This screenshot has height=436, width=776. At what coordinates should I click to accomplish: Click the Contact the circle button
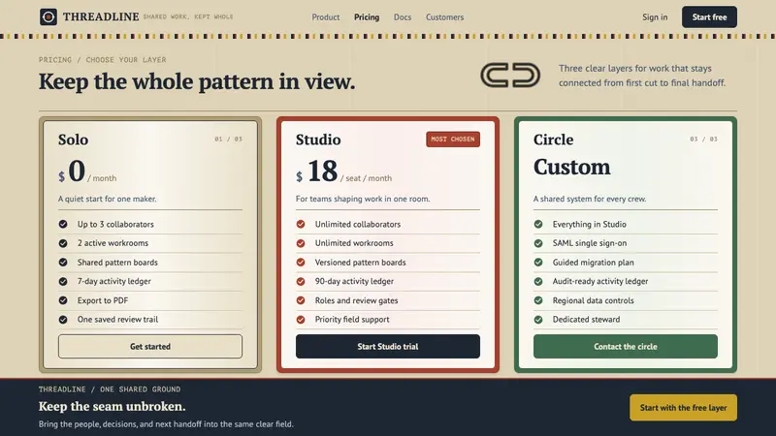625,347
